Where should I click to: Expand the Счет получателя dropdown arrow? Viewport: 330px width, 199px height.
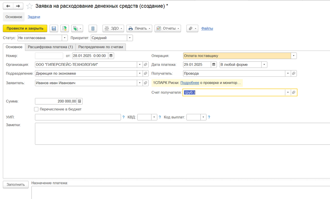(x=288, y=92)
